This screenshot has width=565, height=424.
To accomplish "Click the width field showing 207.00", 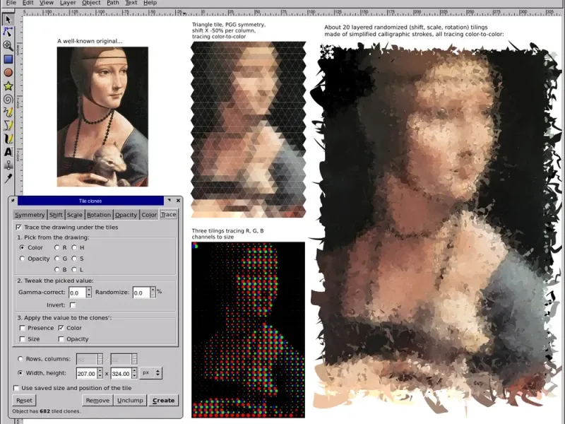I will [x=87, y=374].
